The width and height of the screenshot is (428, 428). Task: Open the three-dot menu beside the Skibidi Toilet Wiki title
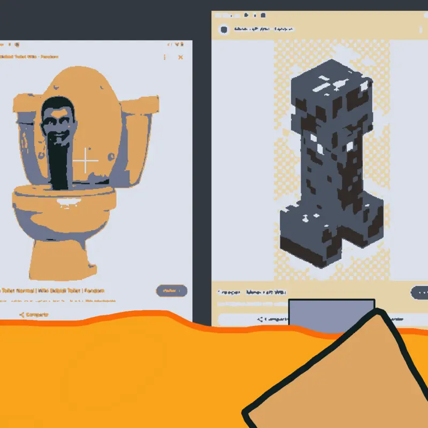pos(165,57)
